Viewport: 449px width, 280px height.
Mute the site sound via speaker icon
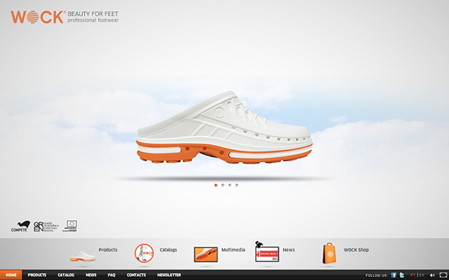click(432, 275)
